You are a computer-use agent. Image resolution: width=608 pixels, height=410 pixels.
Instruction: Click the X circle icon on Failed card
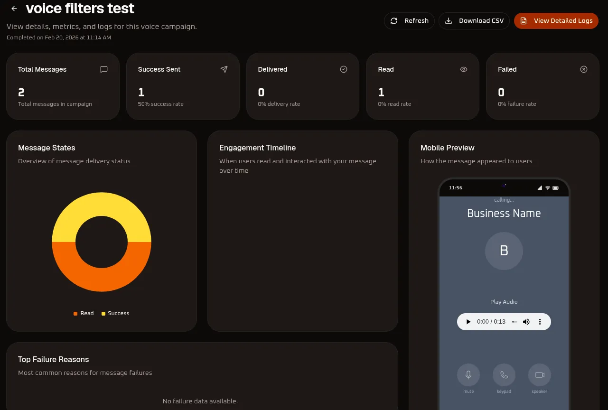tap(584, 69)
